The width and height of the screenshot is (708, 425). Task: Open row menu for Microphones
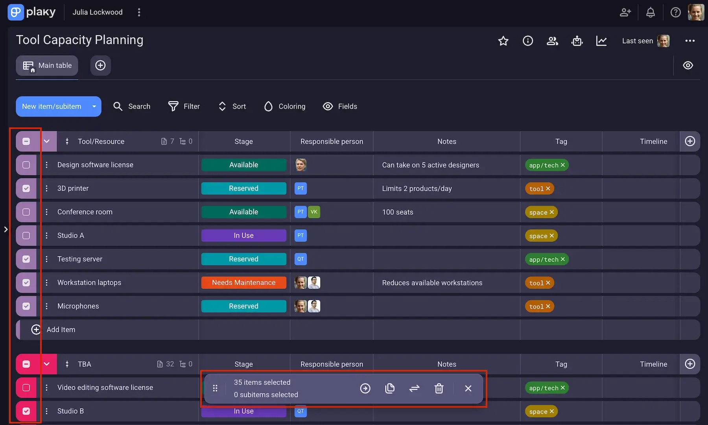tap(46, 306)
